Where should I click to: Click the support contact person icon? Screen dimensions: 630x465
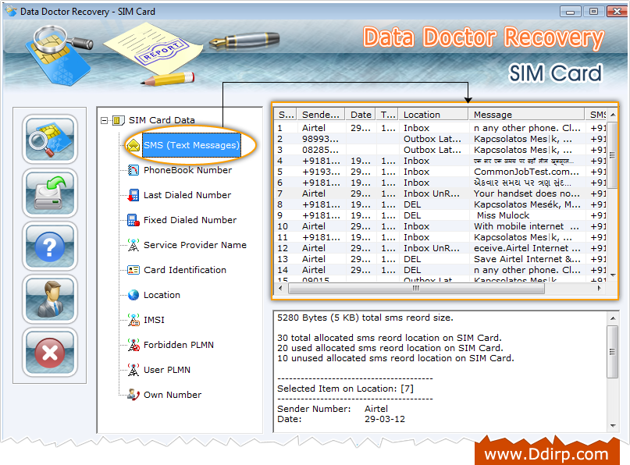pyautogui.click(x=49, y=299)
